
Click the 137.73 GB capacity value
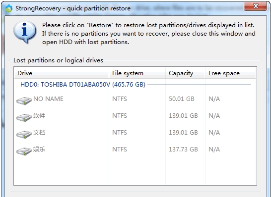click(183, 149)
